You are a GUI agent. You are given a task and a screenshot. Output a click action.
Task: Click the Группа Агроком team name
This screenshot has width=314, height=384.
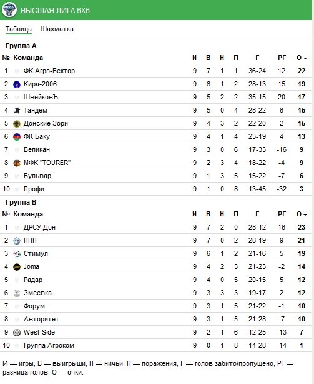coord(49,346)
